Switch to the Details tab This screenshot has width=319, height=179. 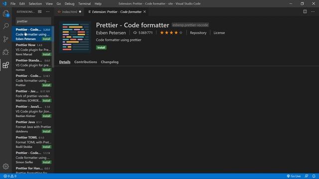pos(65,62)
